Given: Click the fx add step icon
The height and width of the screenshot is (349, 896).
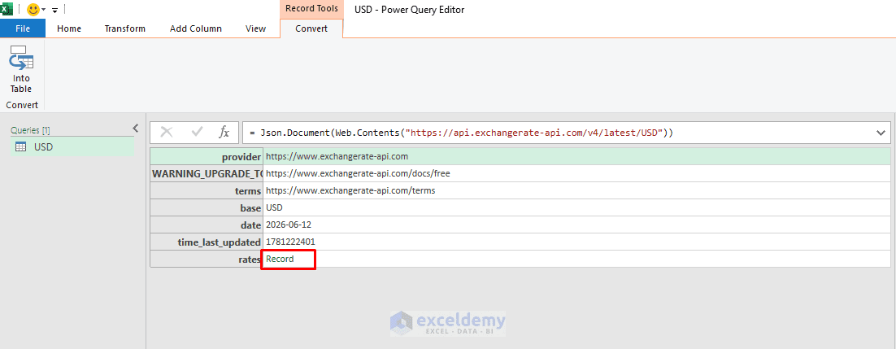Looking at the screenshot, I should (x=224, y=132).
